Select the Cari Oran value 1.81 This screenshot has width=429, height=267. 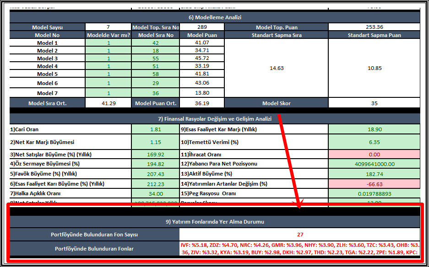156,129
